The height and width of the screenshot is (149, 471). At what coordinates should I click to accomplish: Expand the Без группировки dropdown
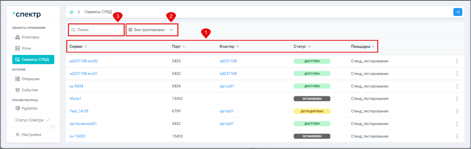pos(152,30)
